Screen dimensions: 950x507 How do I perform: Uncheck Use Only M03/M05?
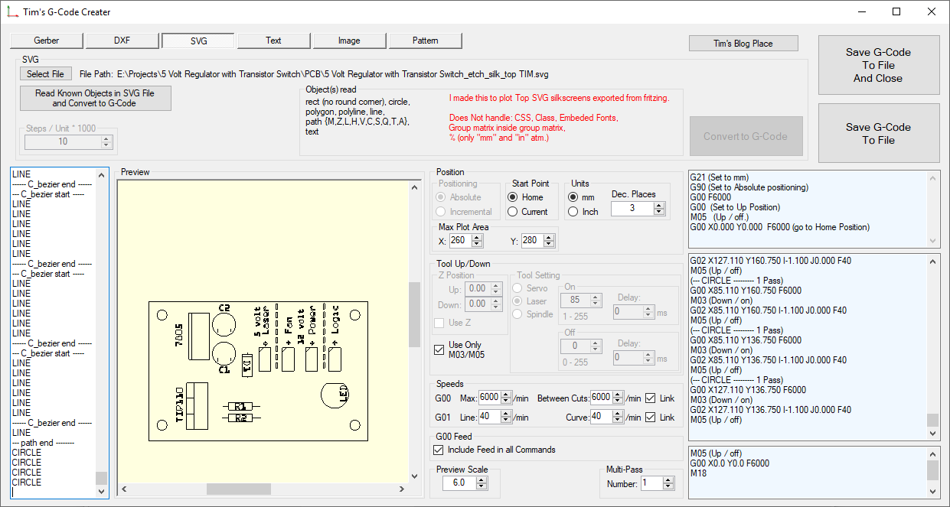pos(439,349)
